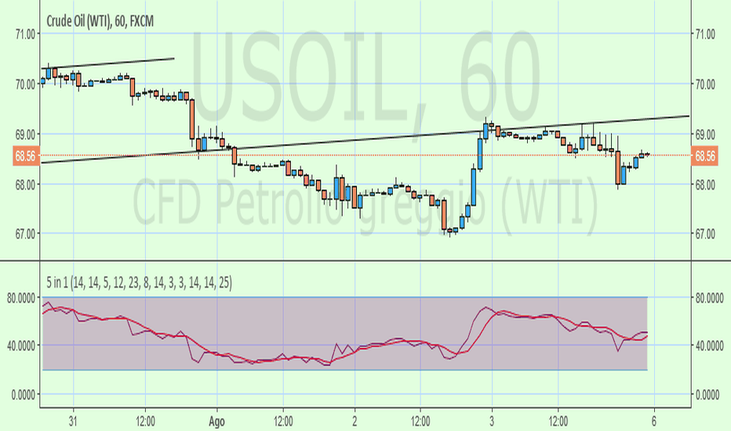Click the 70.00 label on right price axis
Viewport: 731px width, 431px height.
click(705, 85)
